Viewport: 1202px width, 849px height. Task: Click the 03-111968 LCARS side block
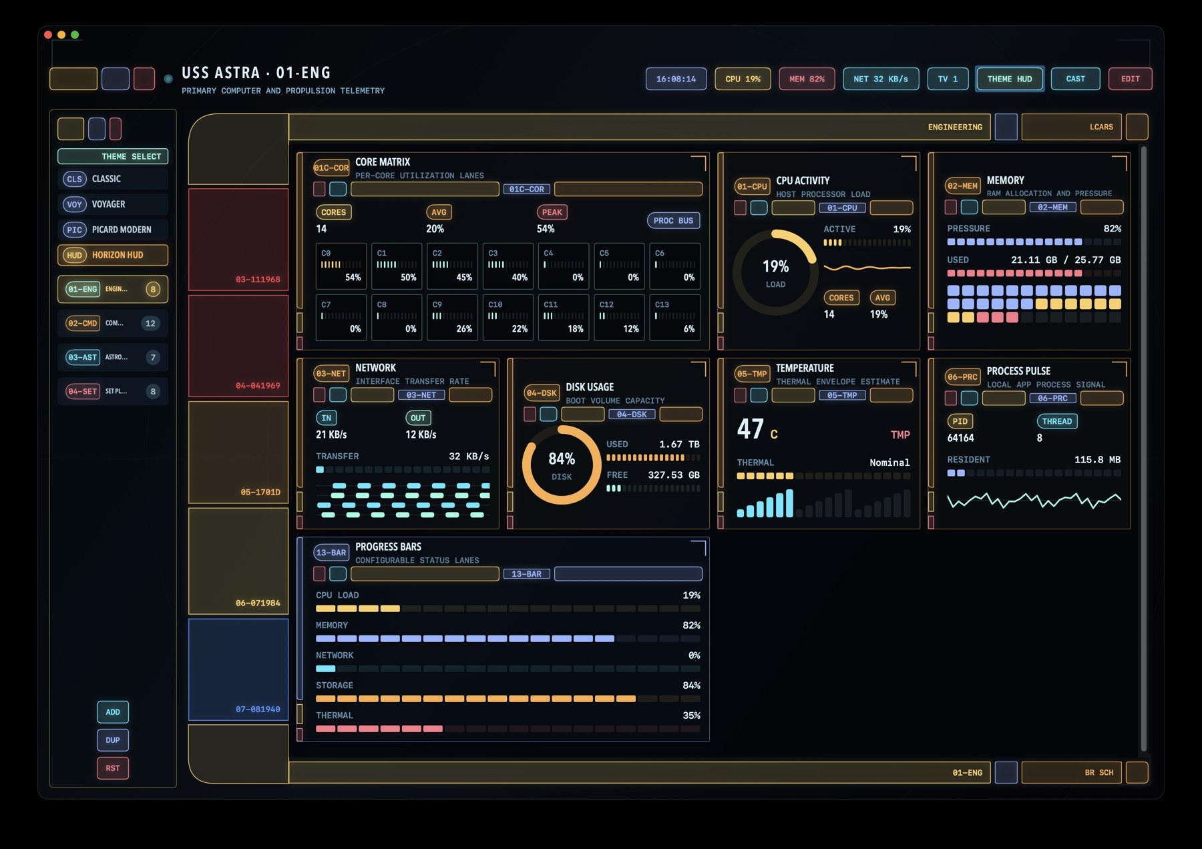click(x=238, y=240)
